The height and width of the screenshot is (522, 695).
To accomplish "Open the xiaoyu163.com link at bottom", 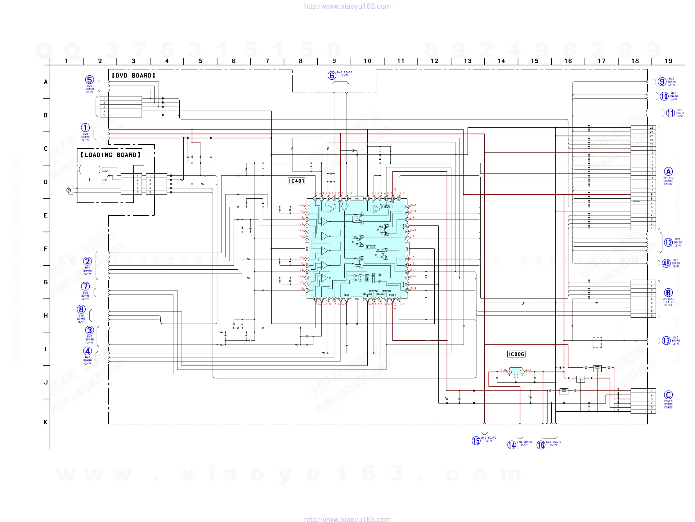I will (x=347, y=519).
